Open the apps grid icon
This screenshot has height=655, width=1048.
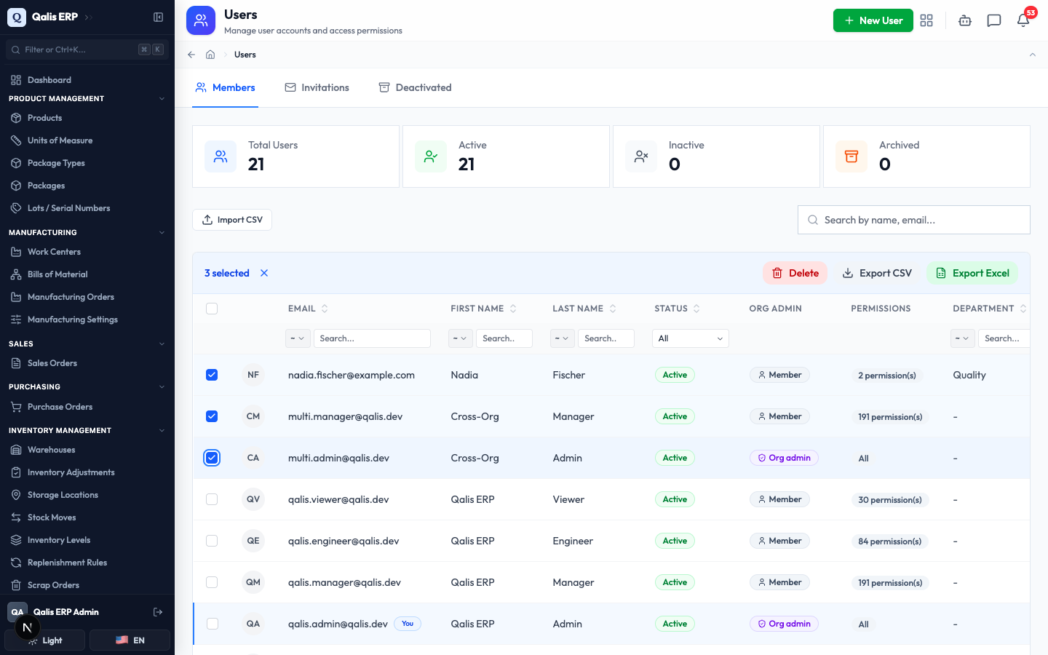coord(926,20)
